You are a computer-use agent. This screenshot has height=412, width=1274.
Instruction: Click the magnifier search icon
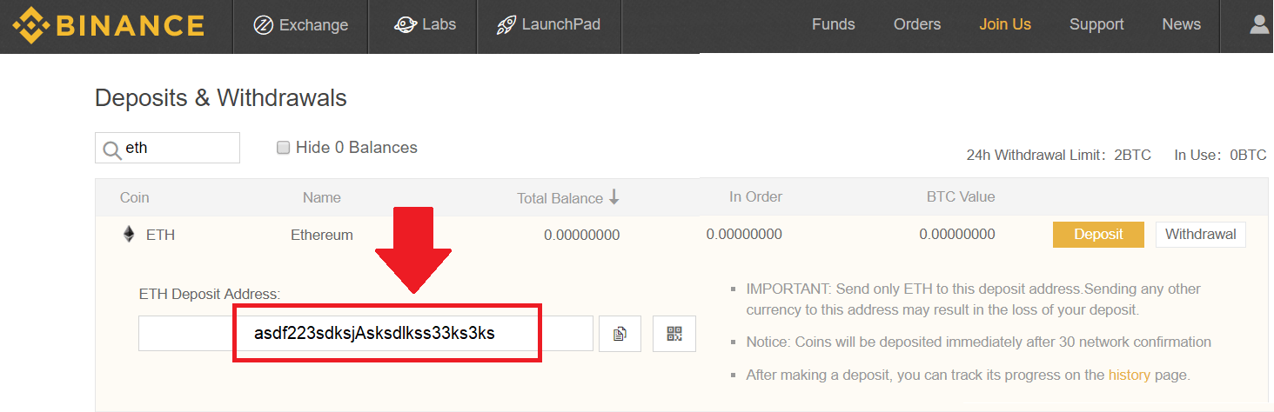click(x=112, y=150)
